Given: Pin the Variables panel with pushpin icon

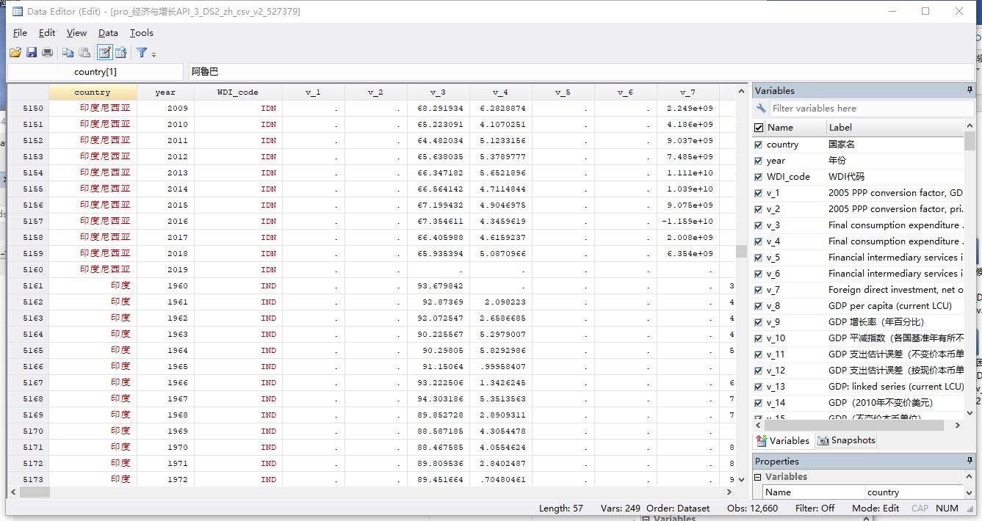Looking at the screenshot, I should pos(970,91).
